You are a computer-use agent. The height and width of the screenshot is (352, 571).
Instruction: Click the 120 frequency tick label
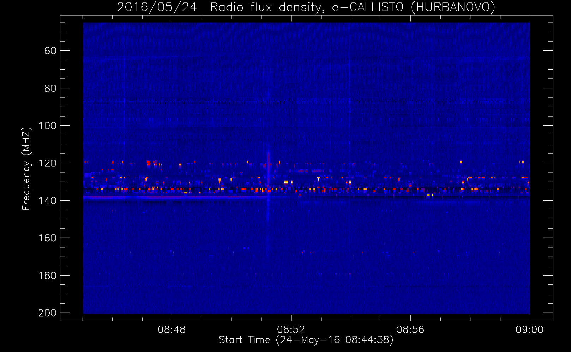pyautogui.click(x=47, y=163)
